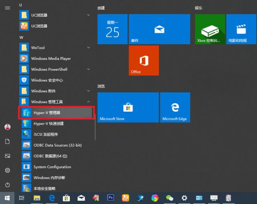The width and height of the screenshot is (257, 204).
Task: Expand the UC浏览器 folder
Action: (x=88, y=15)
